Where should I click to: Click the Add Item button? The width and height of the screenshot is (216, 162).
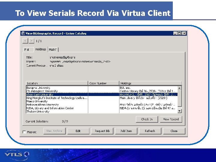tap(126, 131)
